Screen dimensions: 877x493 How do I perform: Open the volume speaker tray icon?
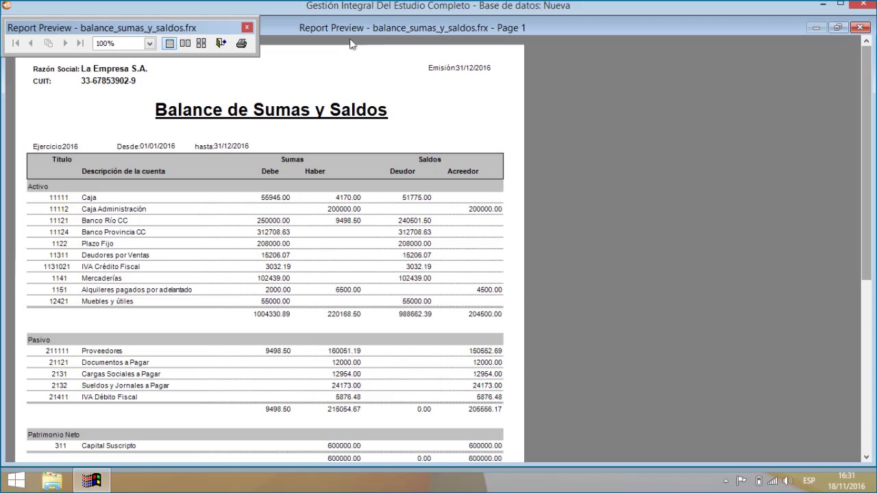pos(788,481)
